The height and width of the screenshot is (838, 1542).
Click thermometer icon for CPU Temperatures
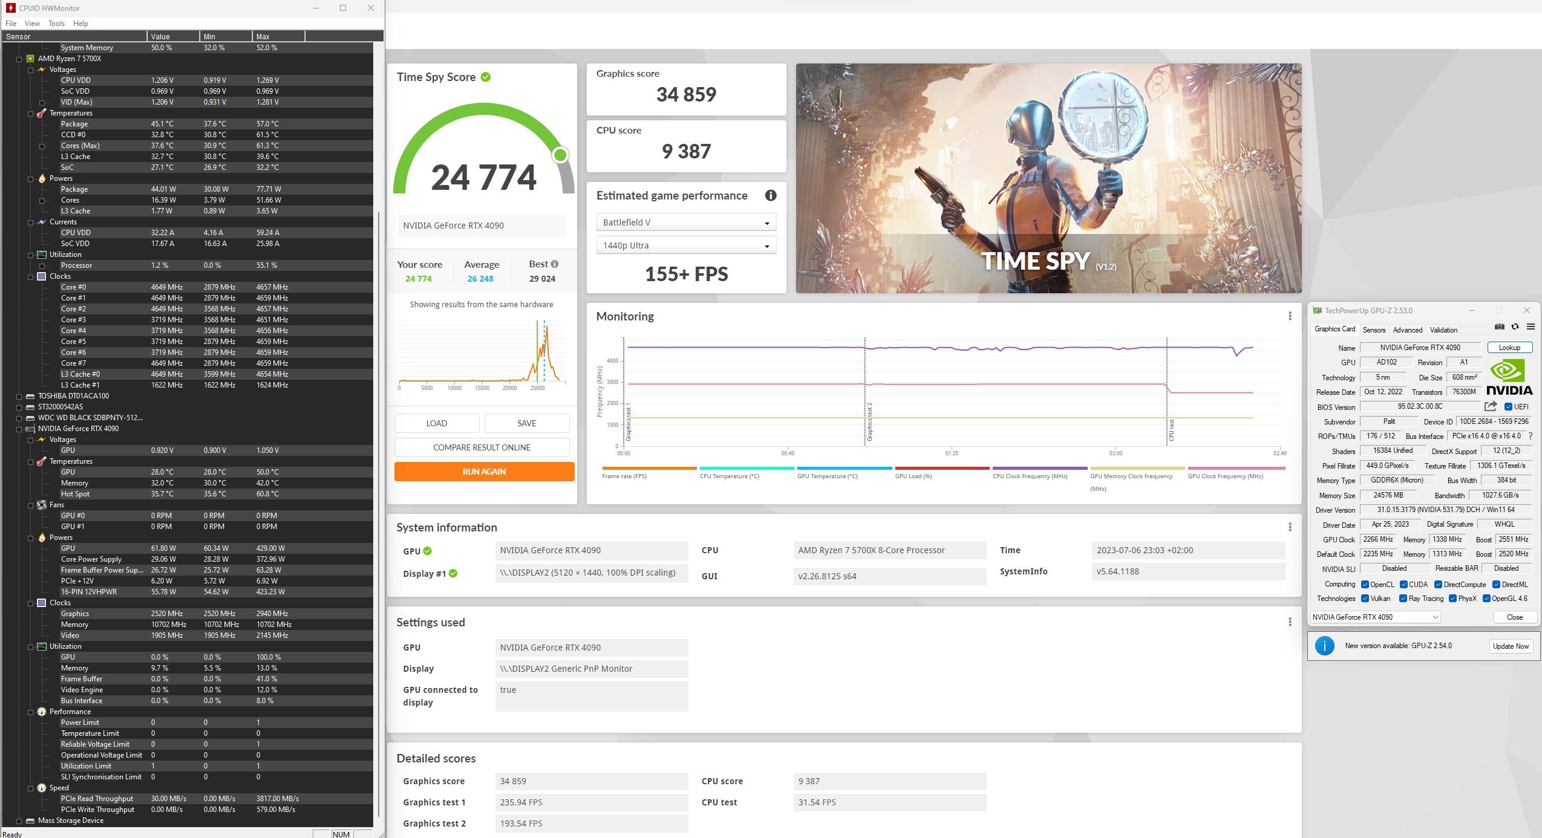click(41, 113)
